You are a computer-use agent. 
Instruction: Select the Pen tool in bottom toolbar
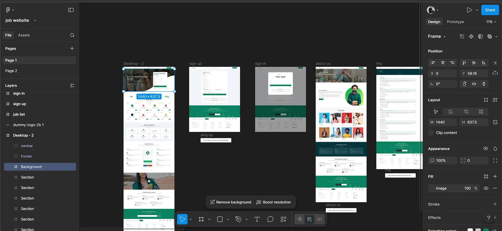point(239,219)
